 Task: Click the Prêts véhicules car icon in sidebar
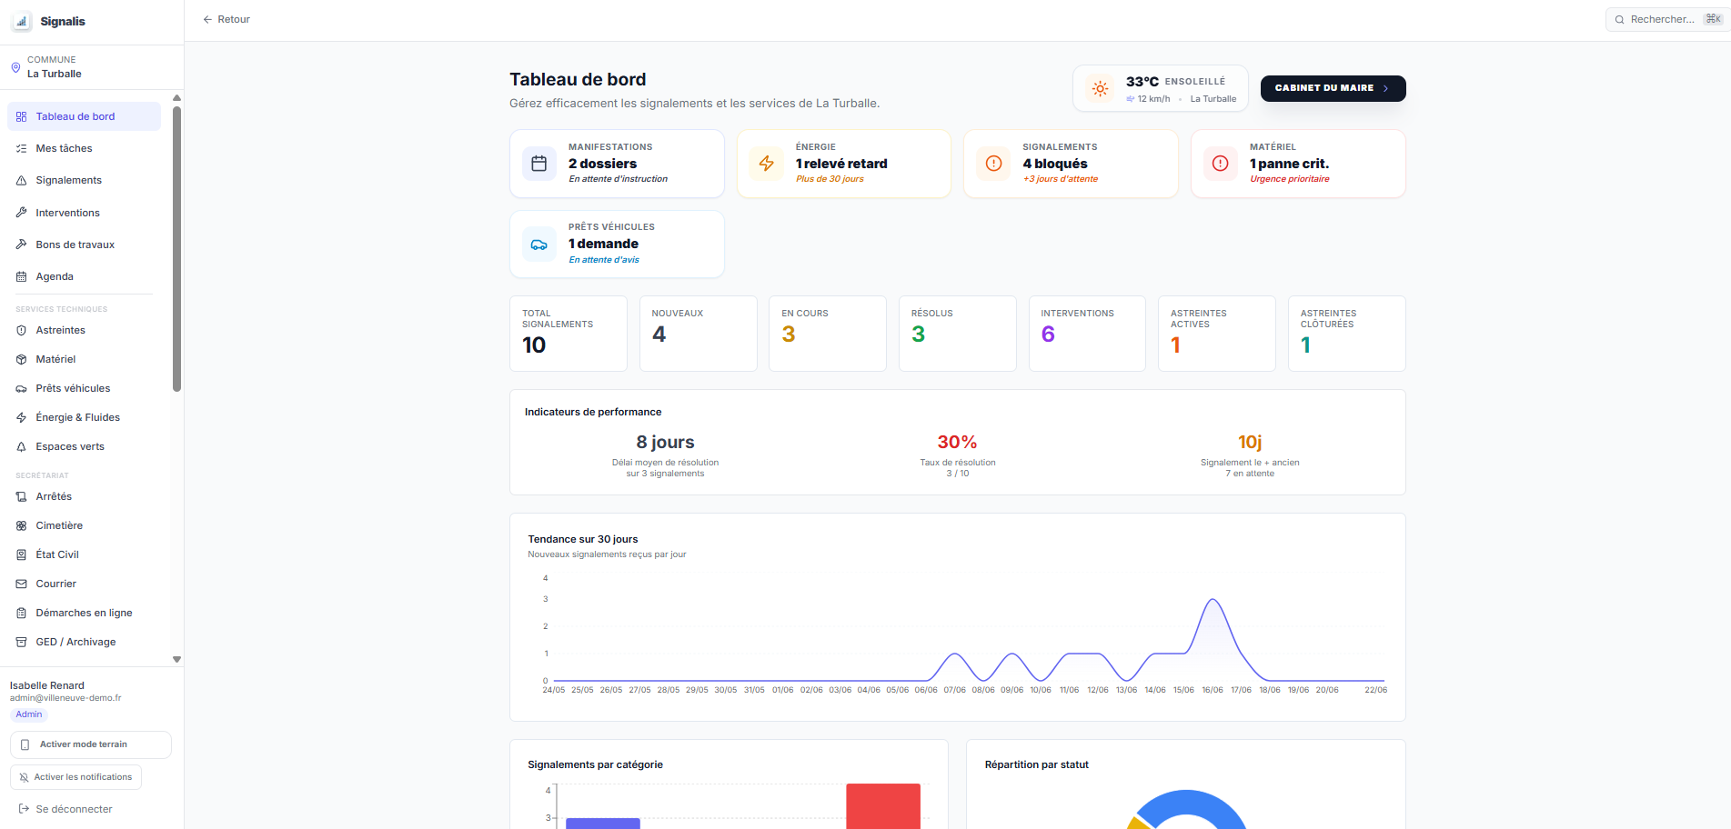[21, 388]
